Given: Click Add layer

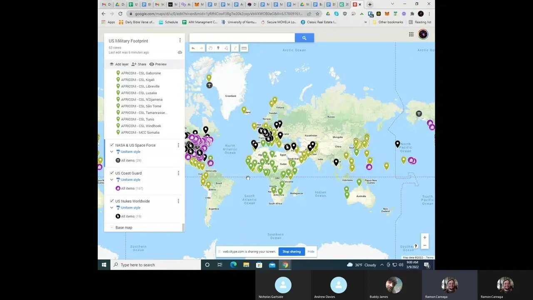Looking at the screenshot, I should pyautogui.click(x=119, y=64).
